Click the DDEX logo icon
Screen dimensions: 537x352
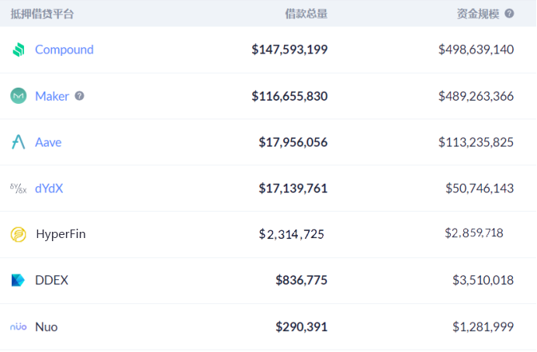(18, 280)
